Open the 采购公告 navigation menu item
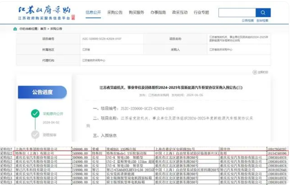290x188 pixels. (115, 12)
